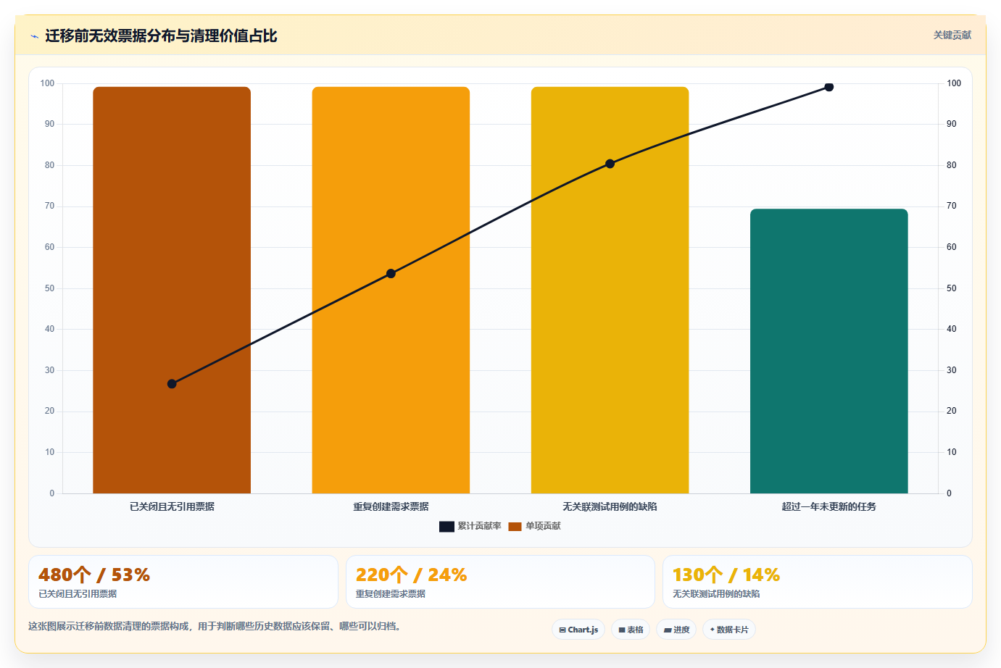The height and width of the screenshot is (668, 1001).
Task: Click the 无关联测试用例的缺陷 caption in the 14% card
Action: pos(716,594)
